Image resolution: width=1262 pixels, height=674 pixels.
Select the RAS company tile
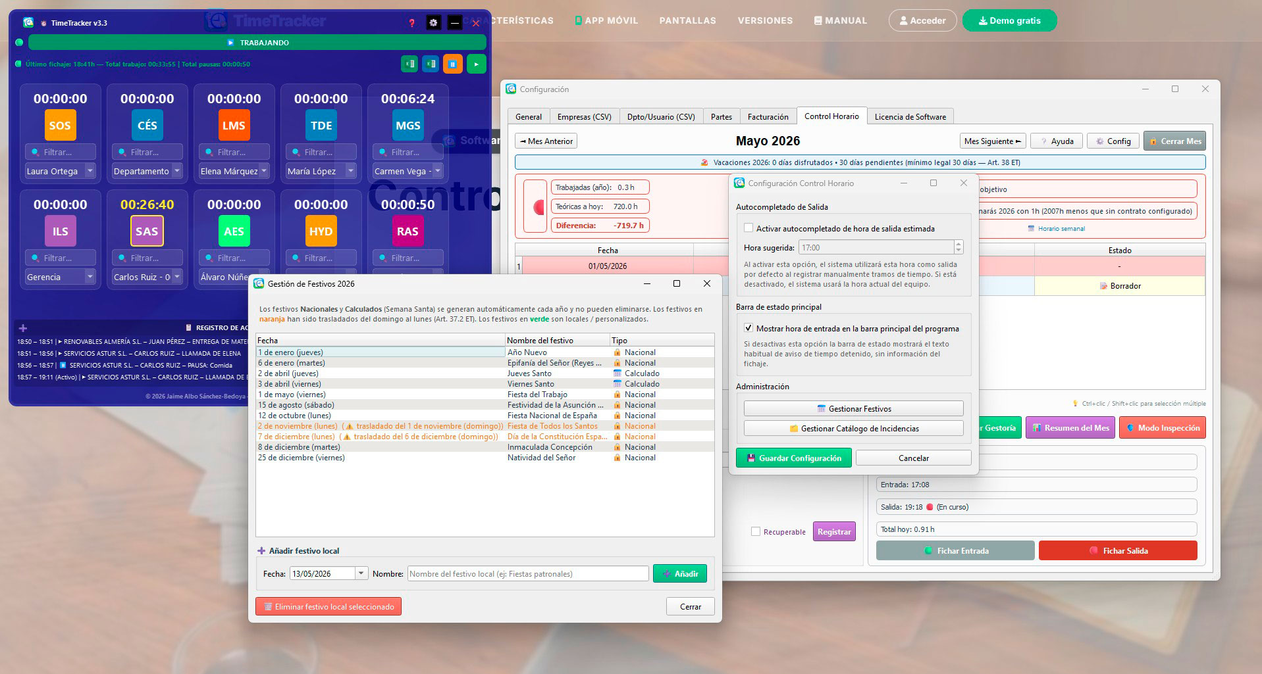[408, 231]
